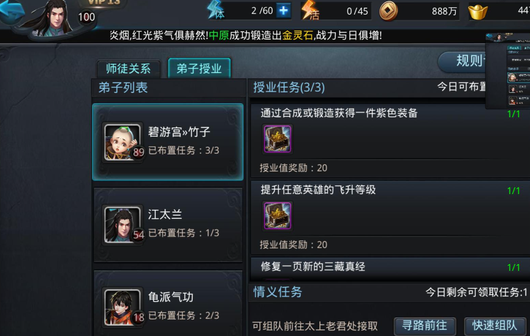Add stamina with the blue plus button
This screenshot has width=530, height=336.
coord(283,10)
